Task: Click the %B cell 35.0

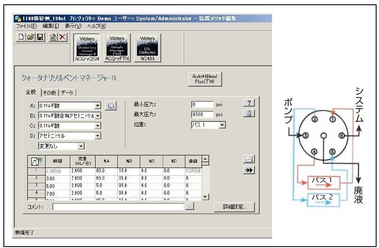Action: (128, 179)
